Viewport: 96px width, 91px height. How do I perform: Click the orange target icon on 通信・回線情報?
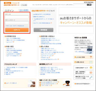pos(91,72)
